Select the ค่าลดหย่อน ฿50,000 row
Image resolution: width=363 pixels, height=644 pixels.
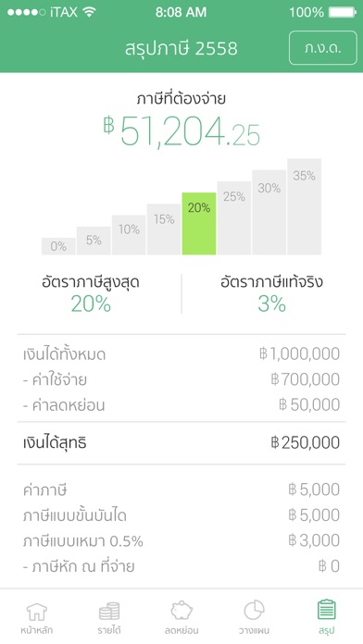point(181,405)
